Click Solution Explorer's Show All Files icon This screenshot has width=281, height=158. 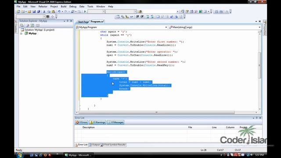[x=28, y=25]
